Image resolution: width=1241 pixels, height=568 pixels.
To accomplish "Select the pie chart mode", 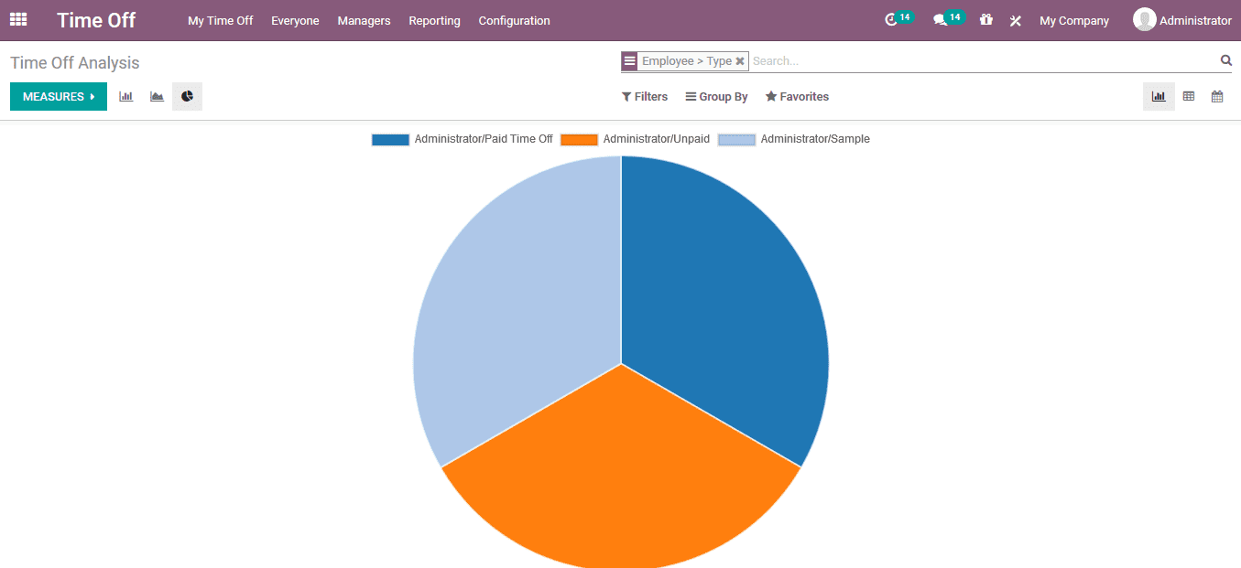I will click(x=187, y=96).
